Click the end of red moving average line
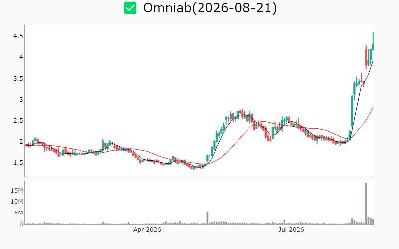The height and width of the screenshot is (249, 399). click(x=373, y=107)
